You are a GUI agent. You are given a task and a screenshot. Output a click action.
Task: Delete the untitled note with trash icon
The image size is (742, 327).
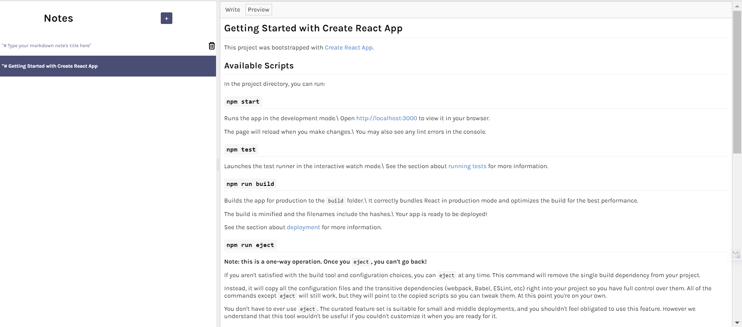pyautogui.click(x=212, y=46)
